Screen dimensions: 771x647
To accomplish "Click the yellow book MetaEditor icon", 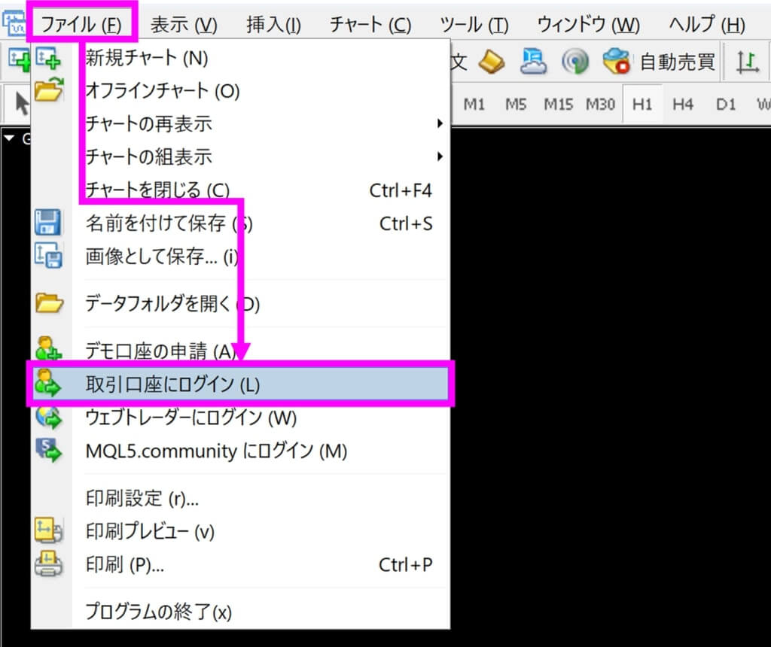I will [x=491, y=62].
